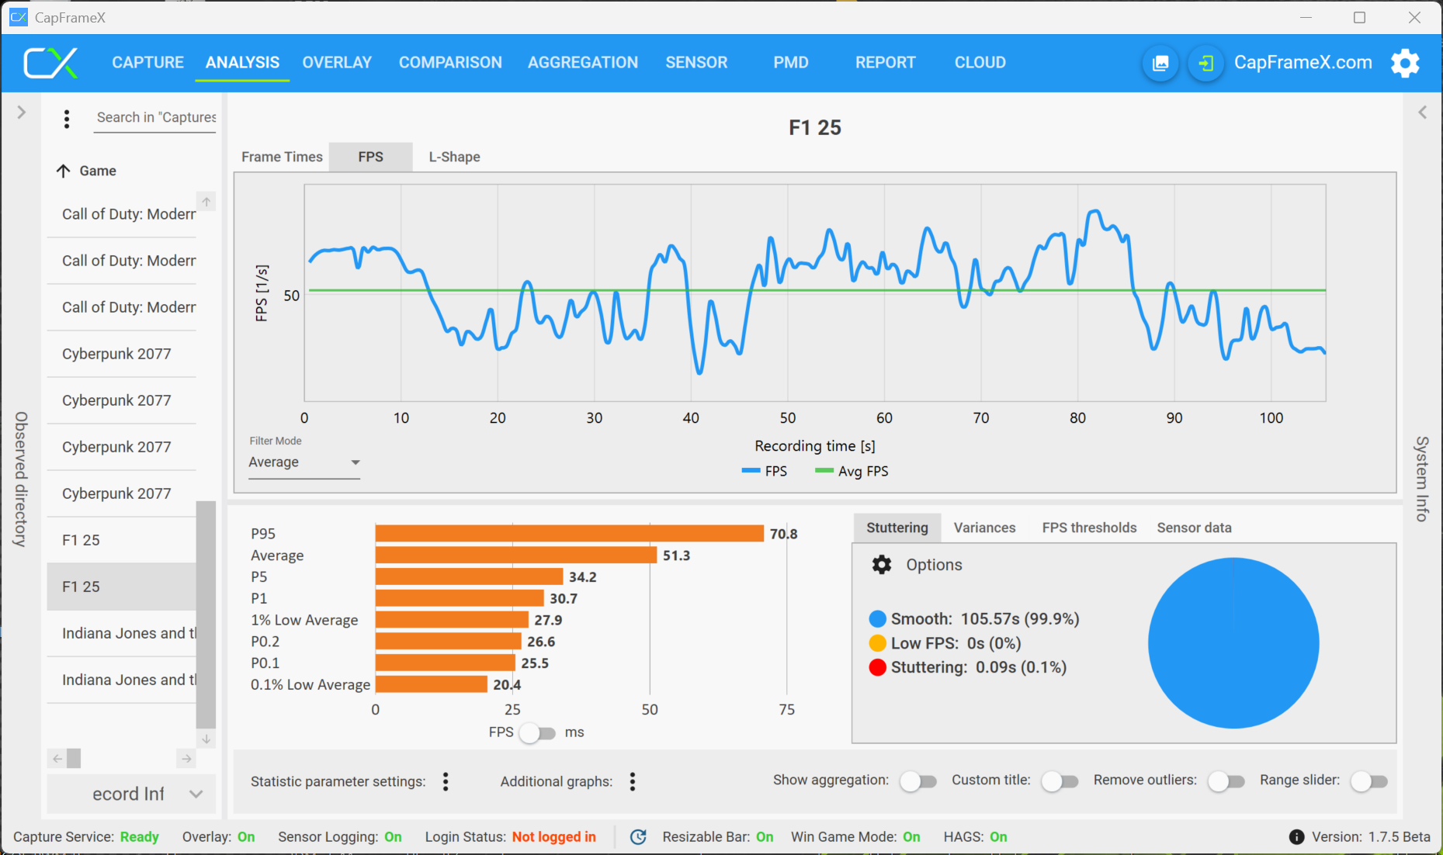Image resolution: width=1443 pixels, height=855 pixels.
Task: Enable the Range slider toggle
Action: click(1368, 781)
